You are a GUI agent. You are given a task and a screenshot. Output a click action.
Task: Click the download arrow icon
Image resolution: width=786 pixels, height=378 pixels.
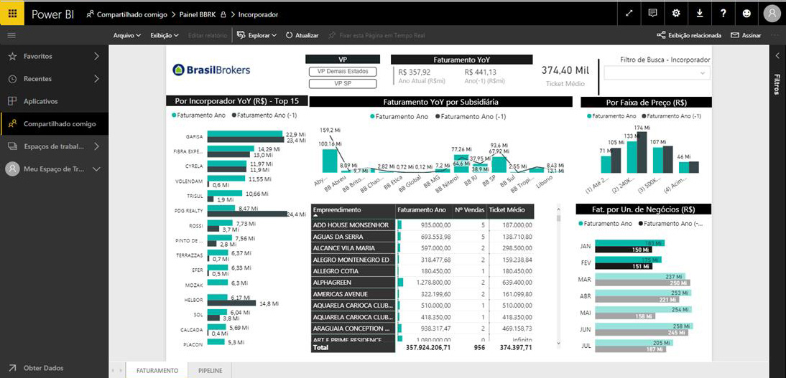tap(699, 14)
